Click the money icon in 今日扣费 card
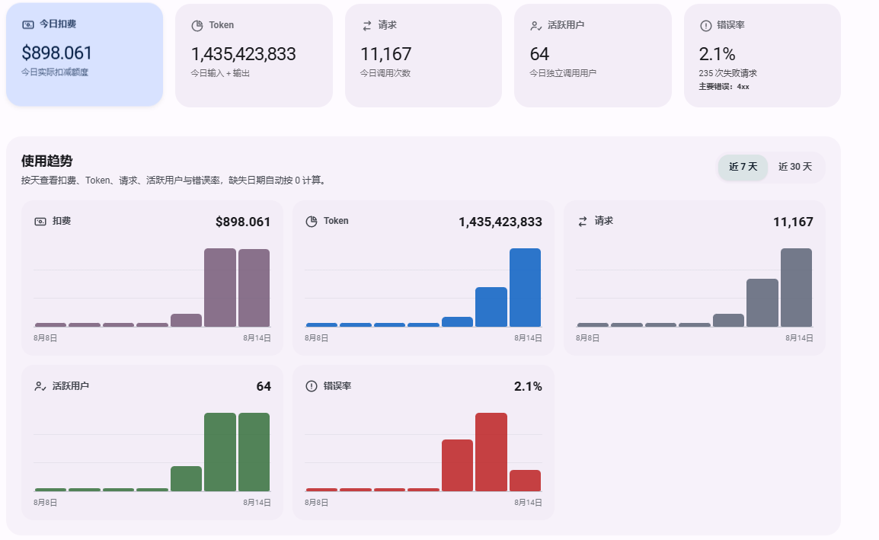 [x=28, y=24]
